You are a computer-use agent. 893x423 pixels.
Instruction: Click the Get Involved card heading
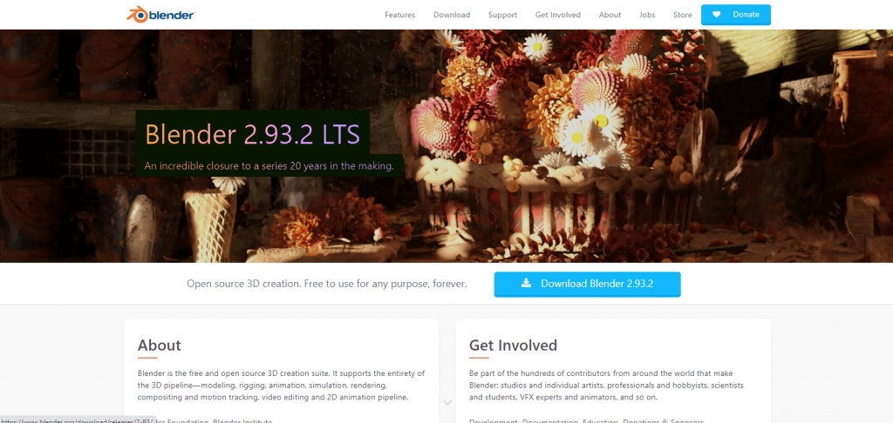pyautogui.click(x=513, y=346)
